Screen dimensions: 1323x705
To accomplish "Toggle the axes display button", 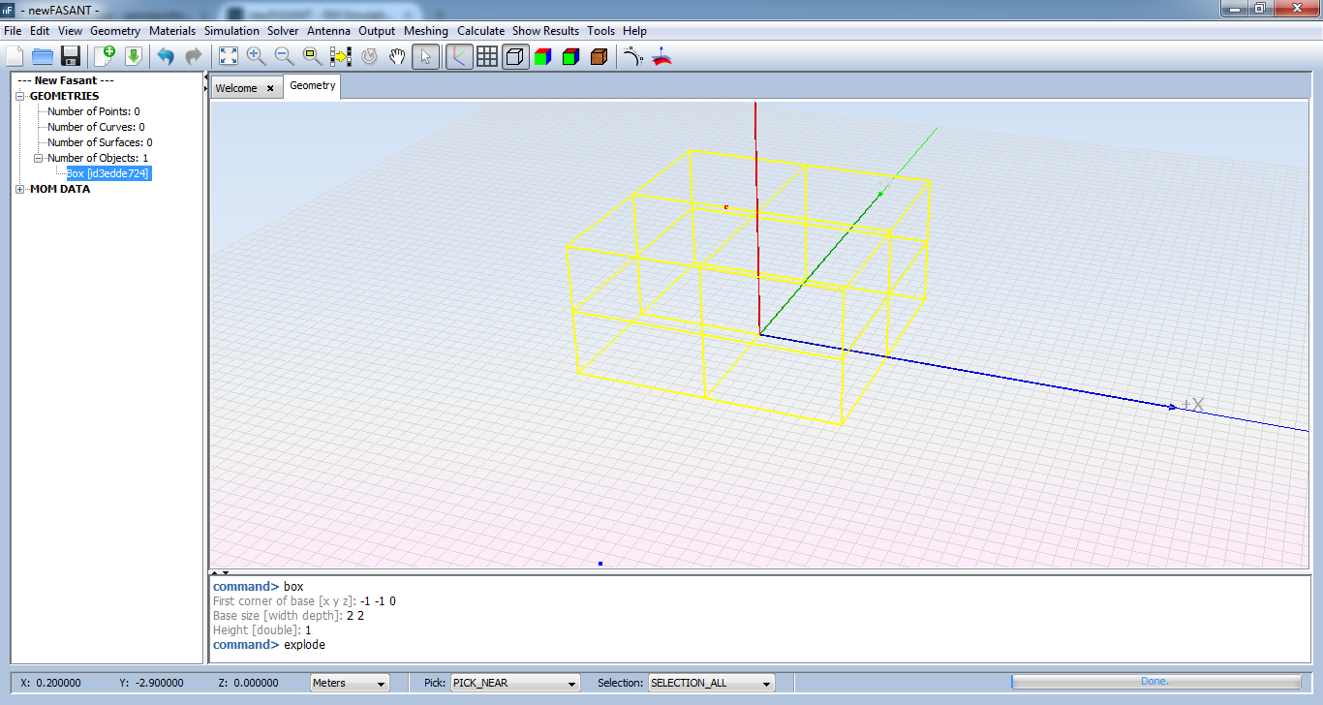I will [458, 56].
